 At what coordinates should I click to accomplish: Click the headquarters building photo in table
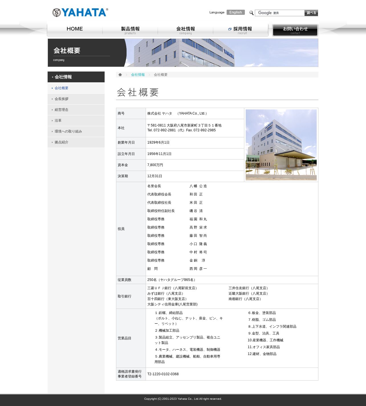(281, 145)
